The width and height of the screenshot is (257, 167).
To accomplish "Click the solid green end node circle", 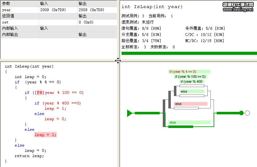I will click(241, 113).
